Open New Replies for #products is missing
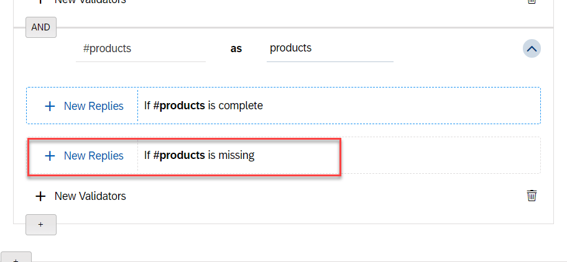567x262 pixels. tap(93, 156)
